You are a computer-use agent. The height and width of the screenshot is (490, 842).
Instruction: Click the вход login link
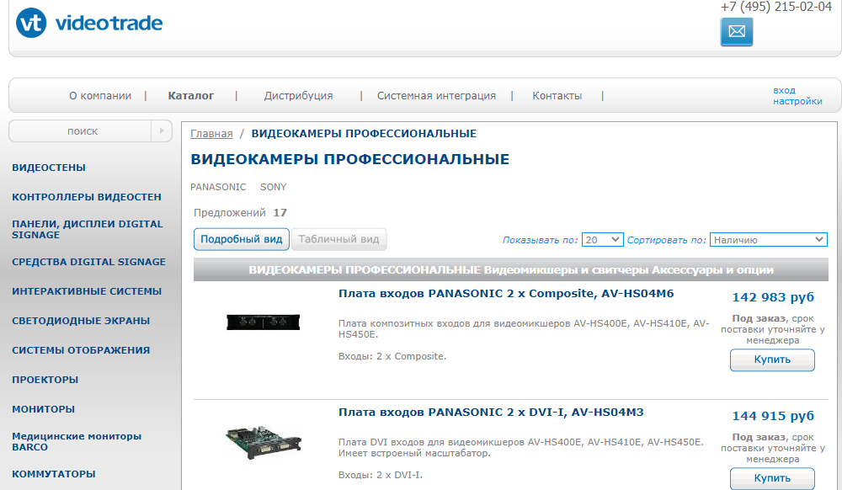pyautogui.click(x=784, y=90)
